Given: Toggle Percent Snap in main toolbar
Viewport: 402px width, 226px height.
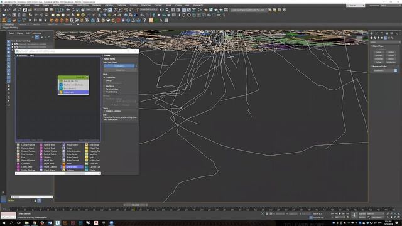Looking at the screenshot, I should 126,10.
